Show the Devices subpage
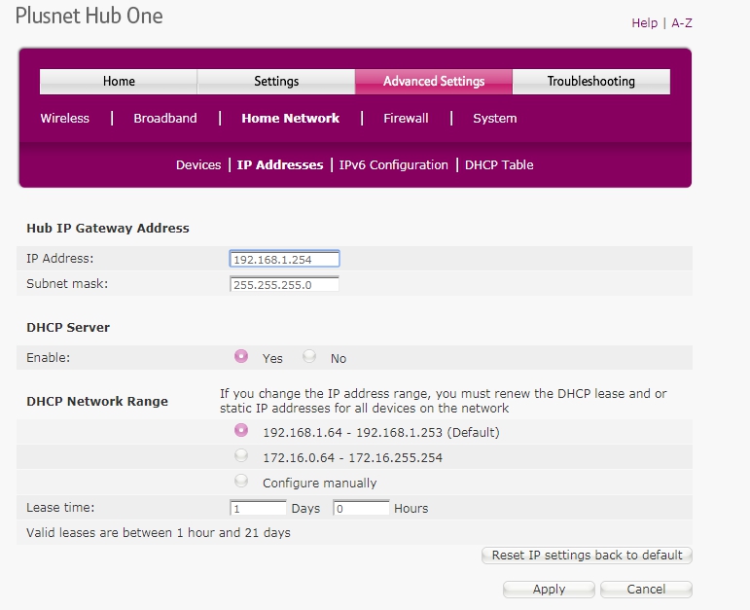The width and height of the screenshot is (750, 610). [x=198, y=165]
